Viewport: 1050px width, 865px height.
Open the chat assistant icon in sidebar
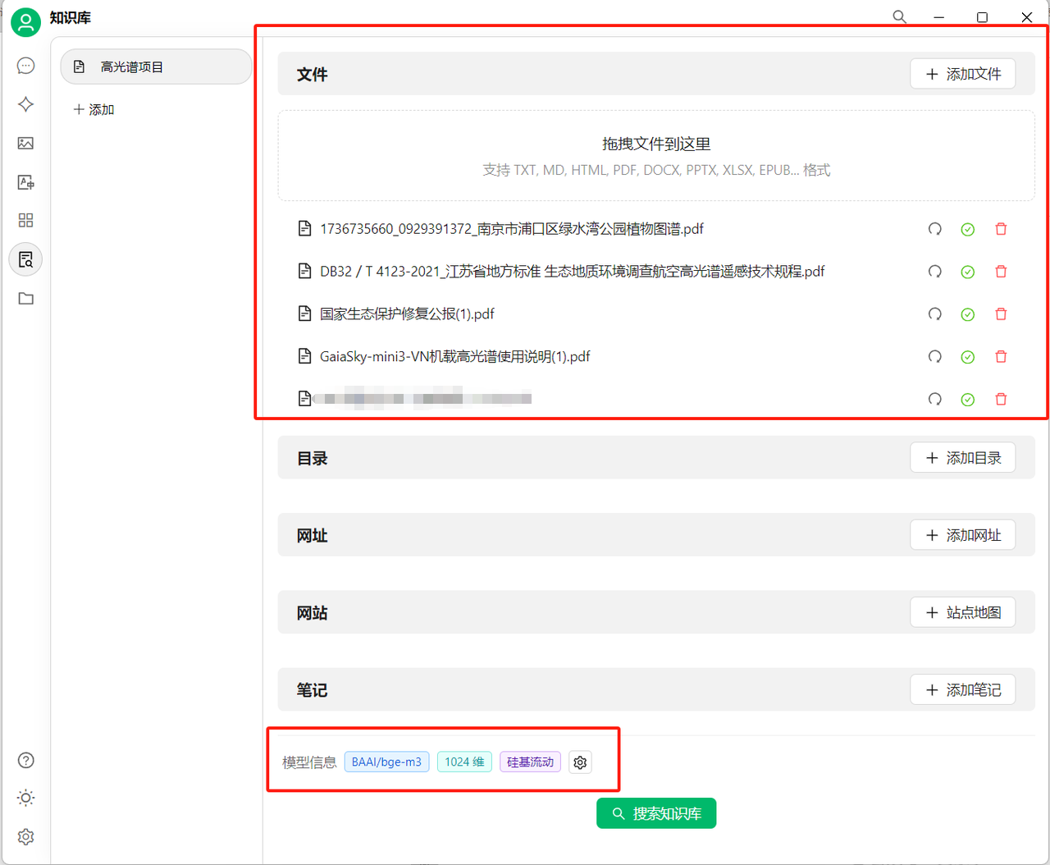coord(25,66)
